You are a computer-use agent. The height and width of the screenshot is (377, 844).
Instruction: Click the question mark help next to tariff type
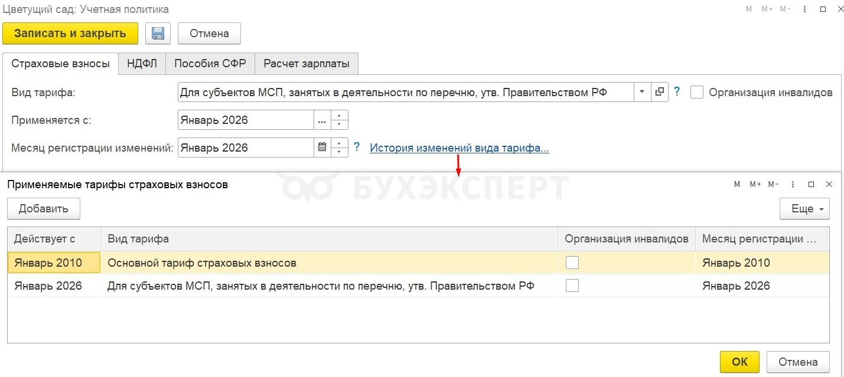[677, 92]
